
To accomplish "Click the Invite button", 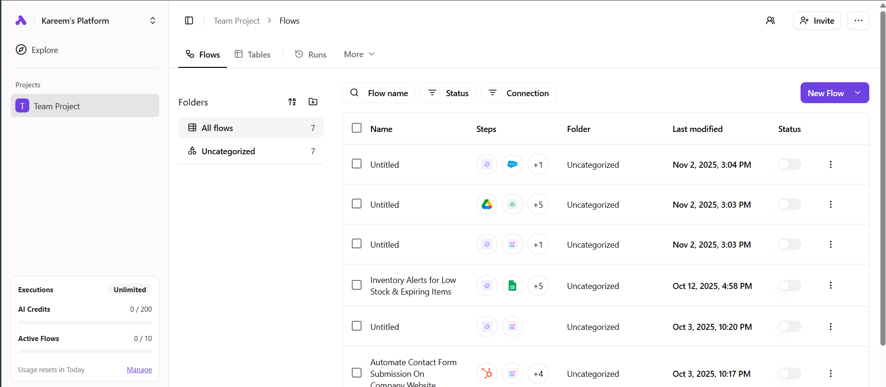I will coord(817,20).
